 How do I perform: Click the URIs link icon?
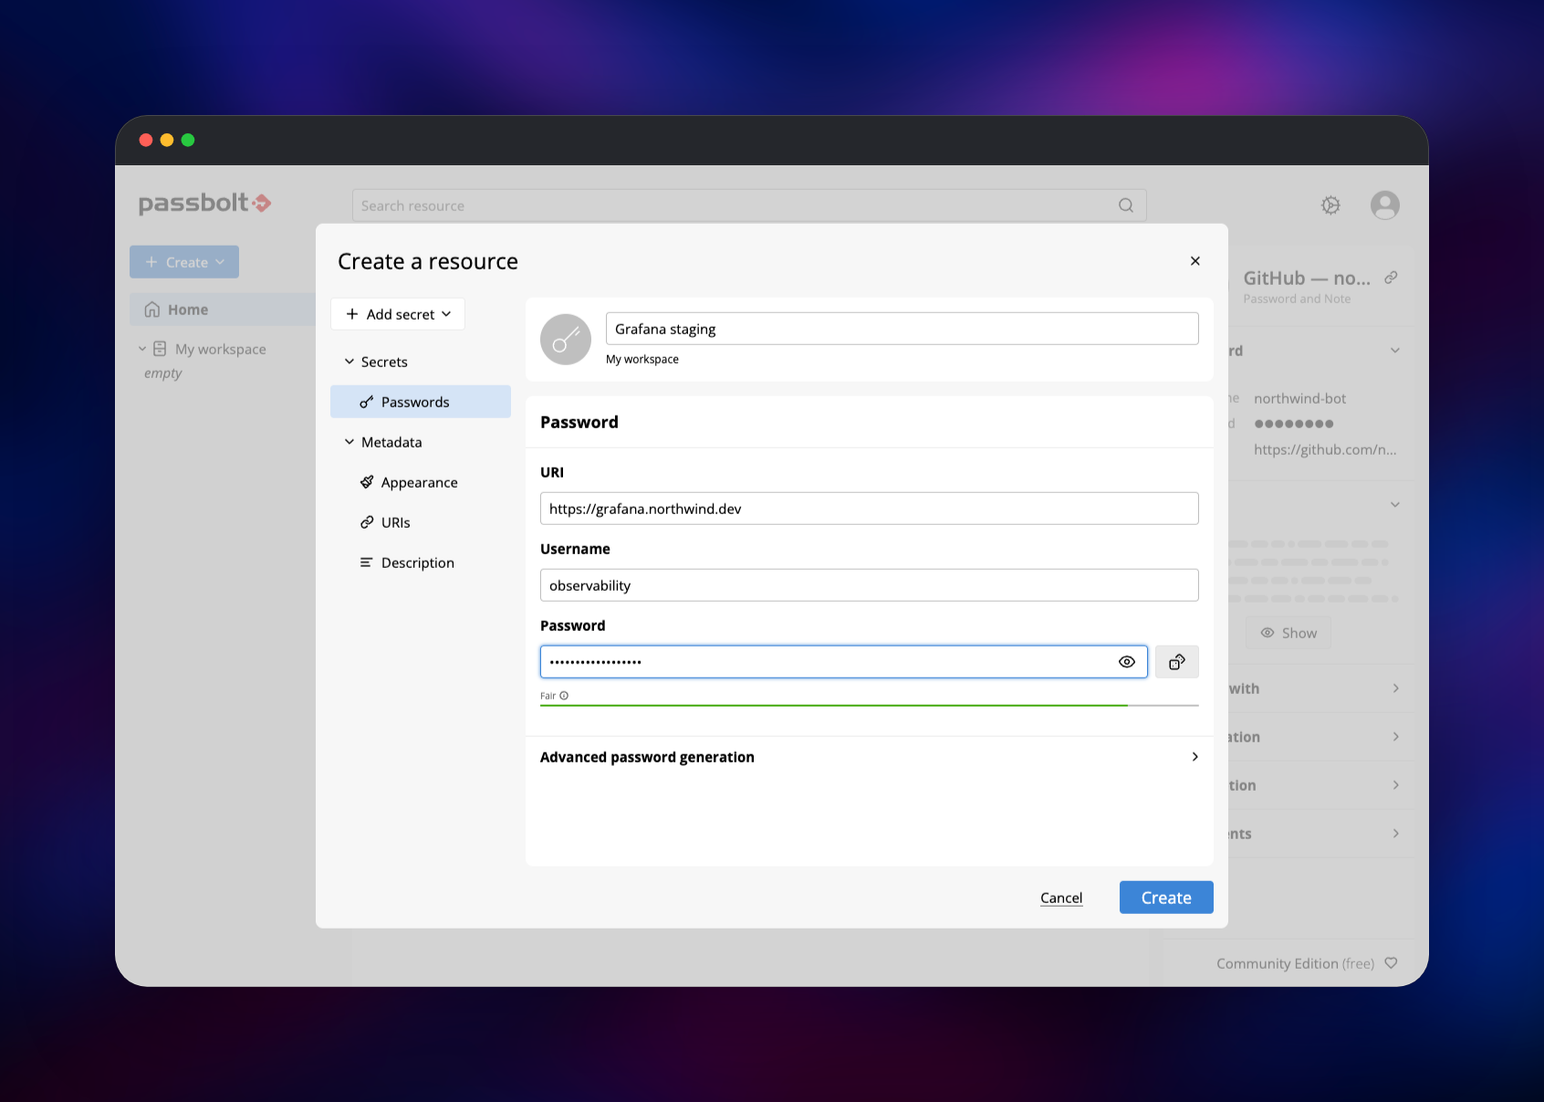tap(367, 522)
